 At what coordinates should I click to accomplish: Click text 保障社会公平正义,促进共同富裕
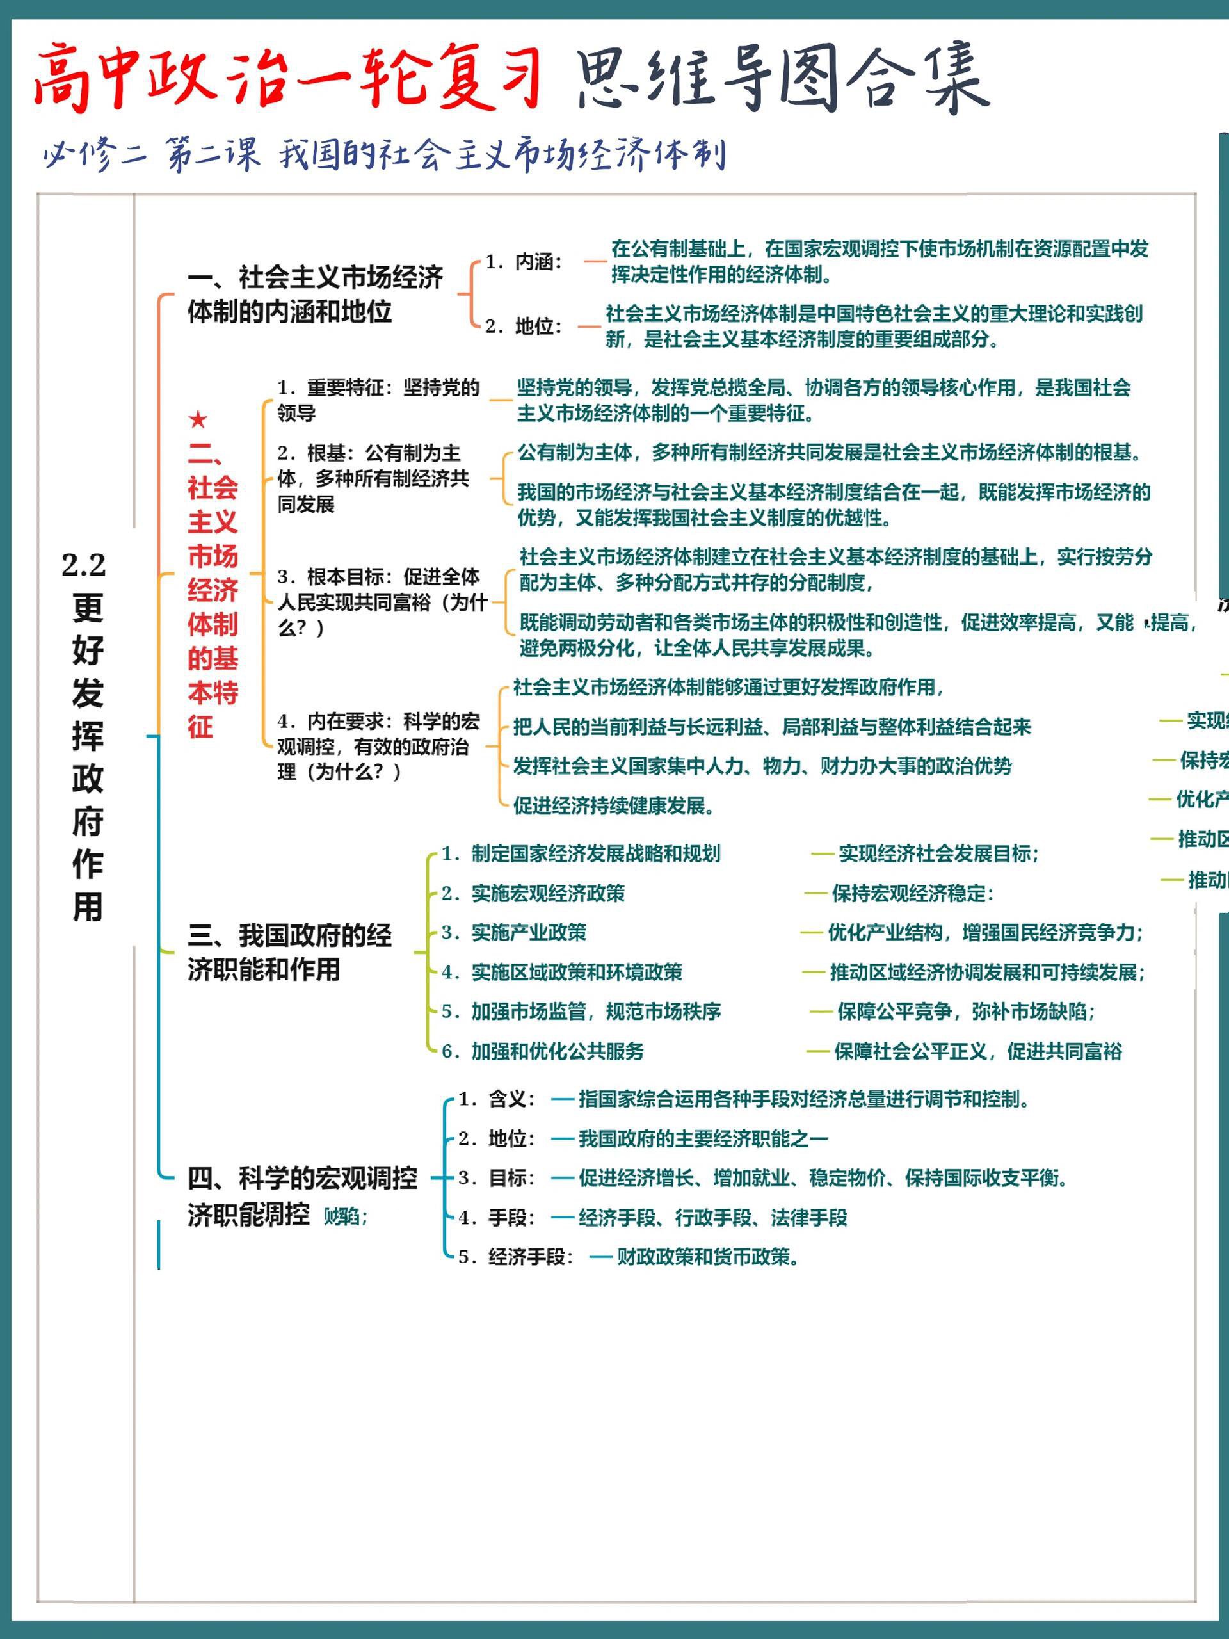coord(978,1051)
